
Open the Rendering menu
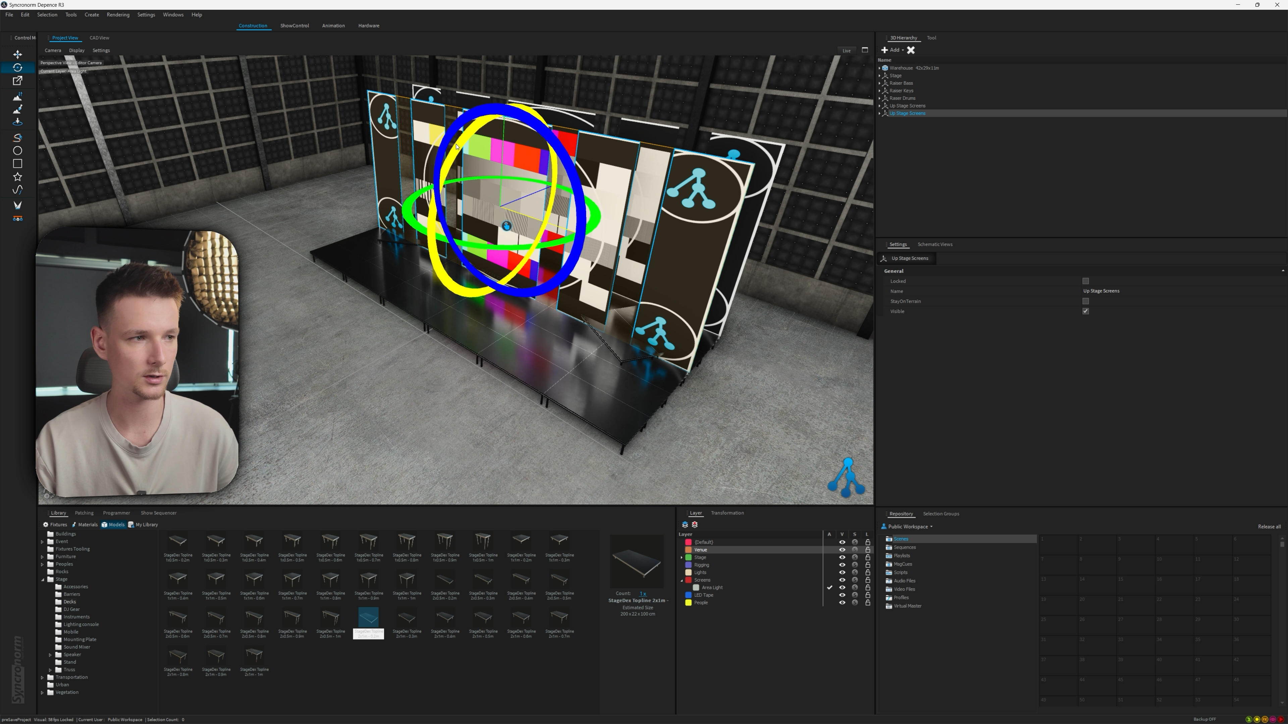(x=118, y=14)
